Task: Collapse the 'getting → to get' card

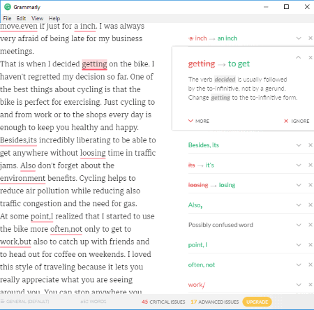Action: 299,57
